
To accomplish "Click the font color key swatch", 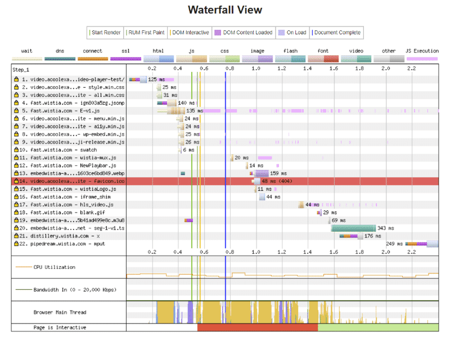I will coord(323,59).
